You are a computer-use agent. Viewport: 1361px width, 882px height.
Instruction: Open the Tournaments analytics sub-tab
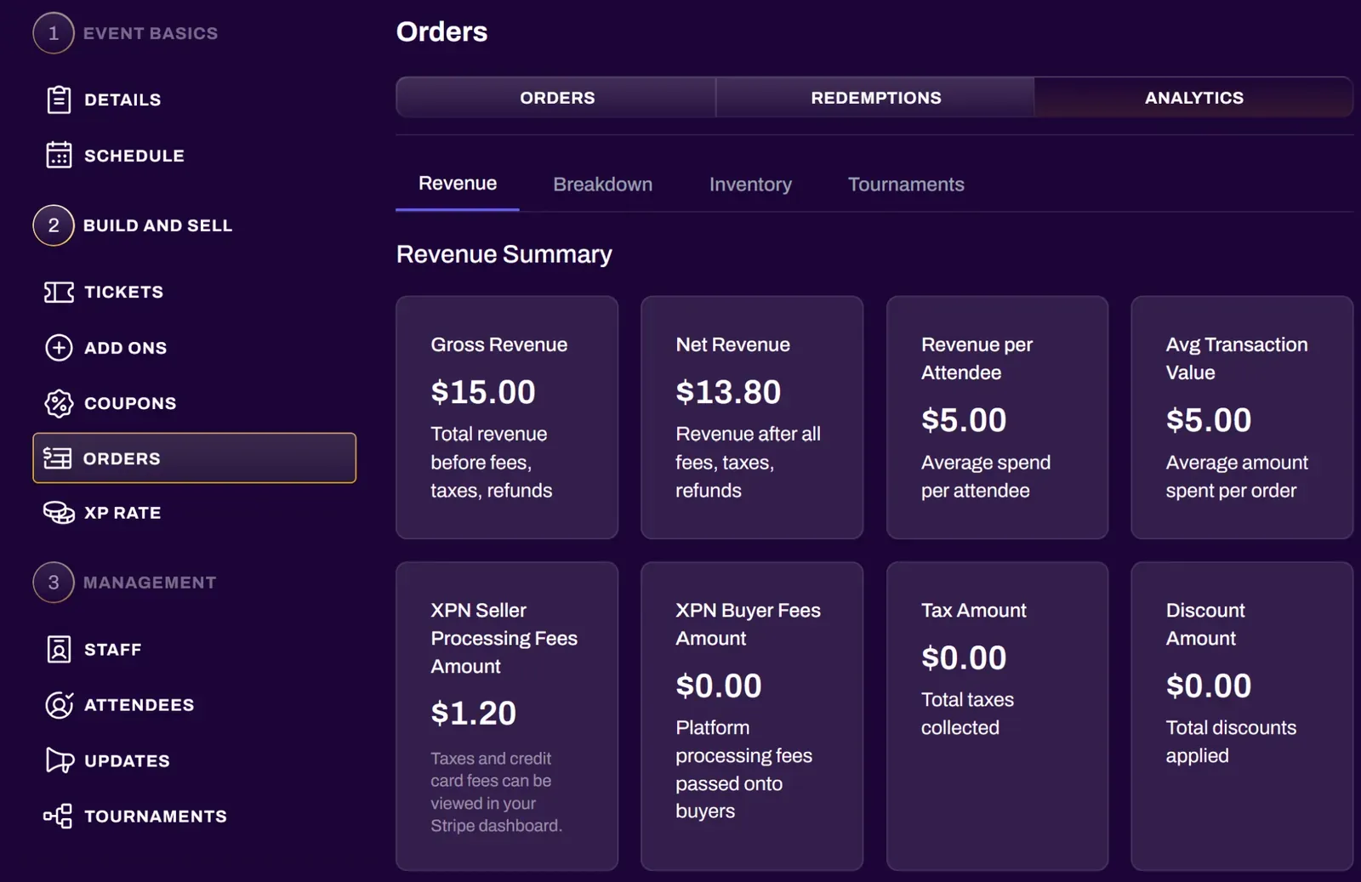point(906,185)
